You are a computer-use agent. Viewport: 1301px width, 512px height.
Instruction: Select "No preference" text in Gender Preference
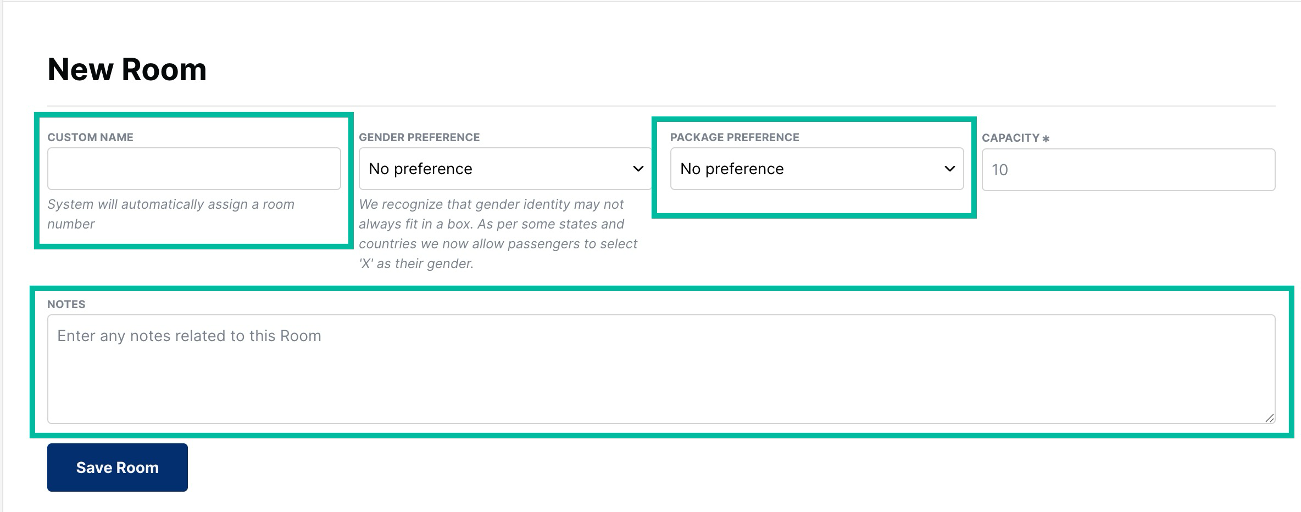420,169
